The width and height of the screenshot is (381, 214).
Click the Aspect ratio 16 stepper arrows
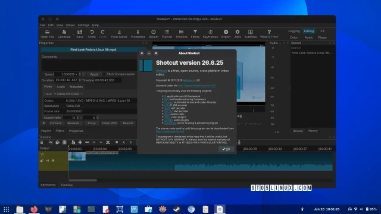coord(78,118)
